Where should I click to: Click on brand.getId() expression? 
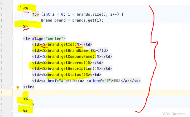(62, 44)
